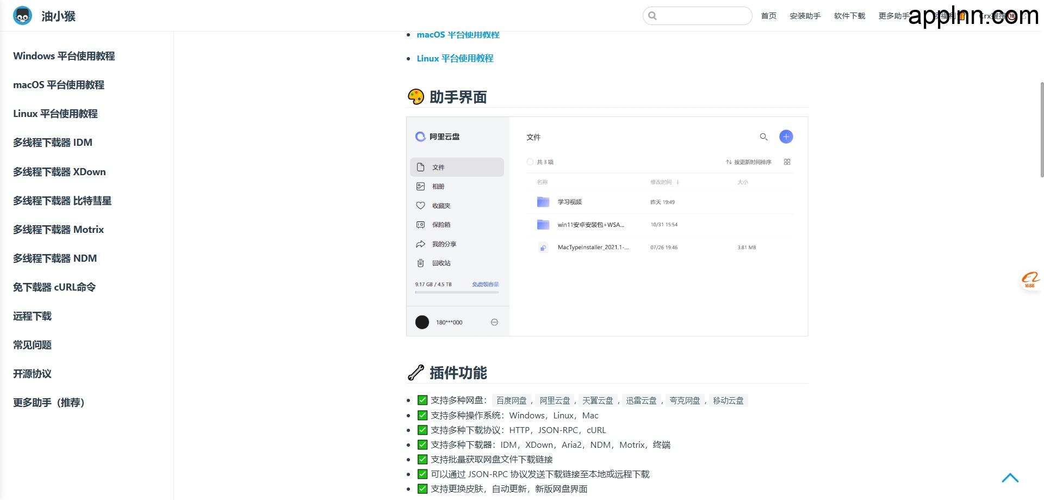Toggle the select-all circle beside 共 3 项
Viewport: 1044px width, 500px height.
(x=530, y=162)
